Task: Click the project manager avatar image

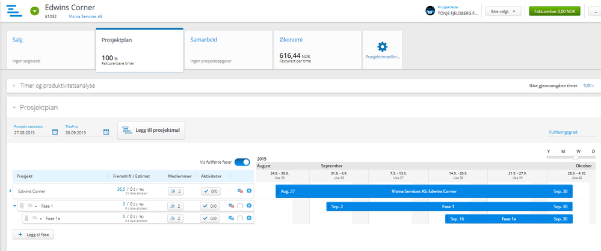Action: (x=430, y=11)
